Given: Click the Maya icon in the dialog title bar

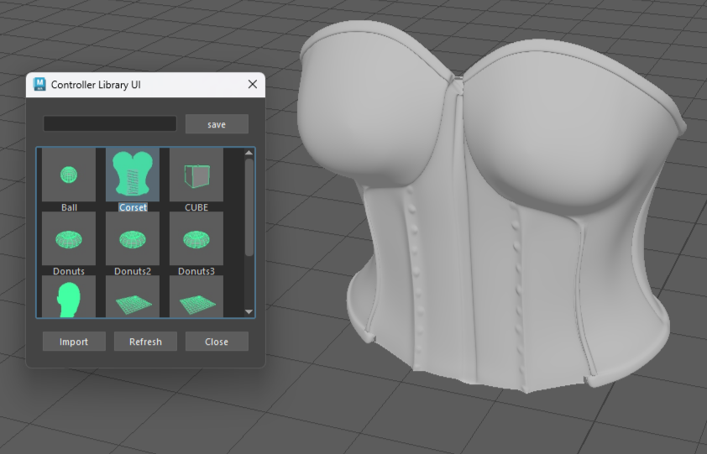Looking at the screenshot, I should pos(39,84).
